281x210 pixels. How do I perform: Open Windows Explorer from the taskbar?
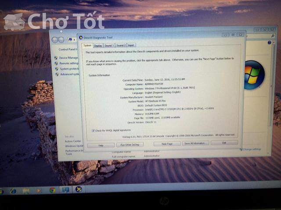click(26, 191)
